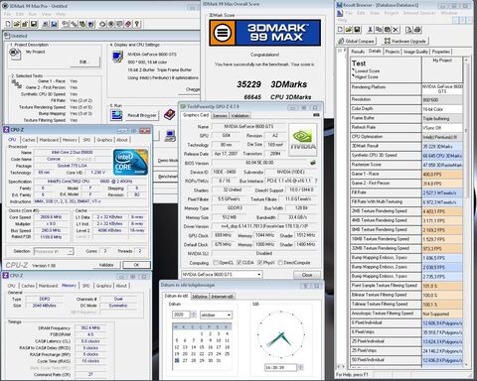Open Mainboard tab in top CPU-Z window
Screen dimensions: 477x381
(49, 140)
